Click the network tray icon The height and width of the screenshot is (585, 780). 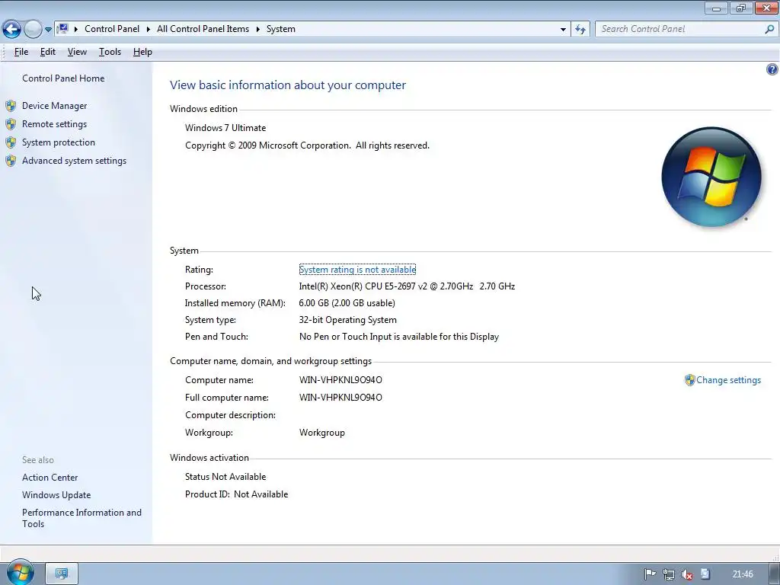pos(669,574)
